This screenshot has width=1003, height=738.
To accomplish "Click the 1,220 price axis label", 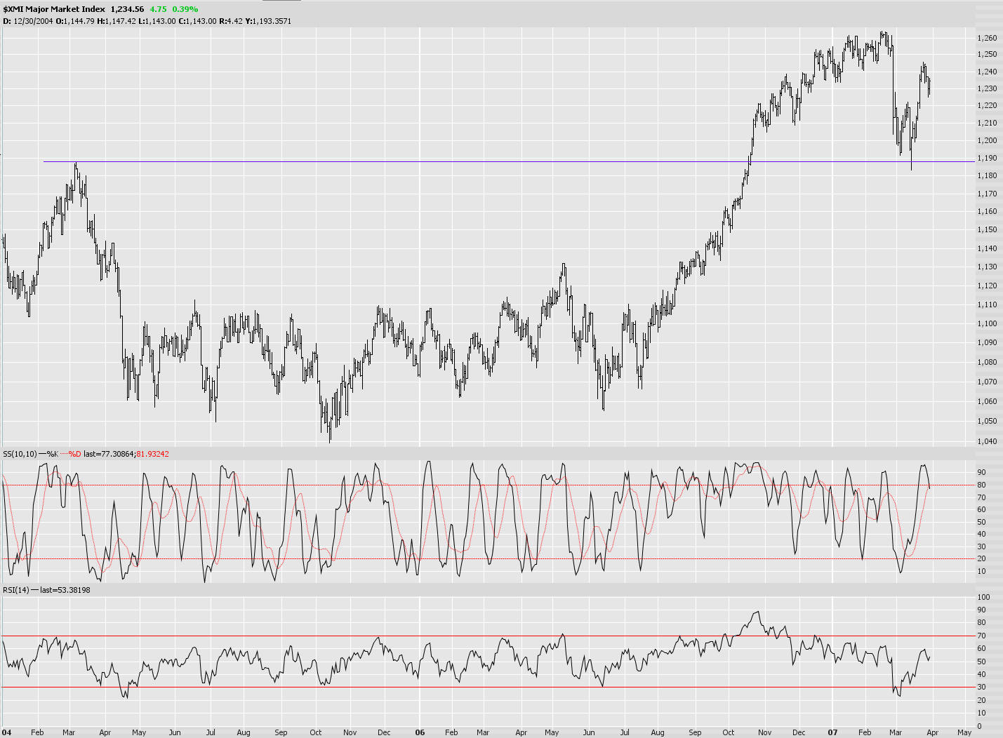I will pos(987,105).
